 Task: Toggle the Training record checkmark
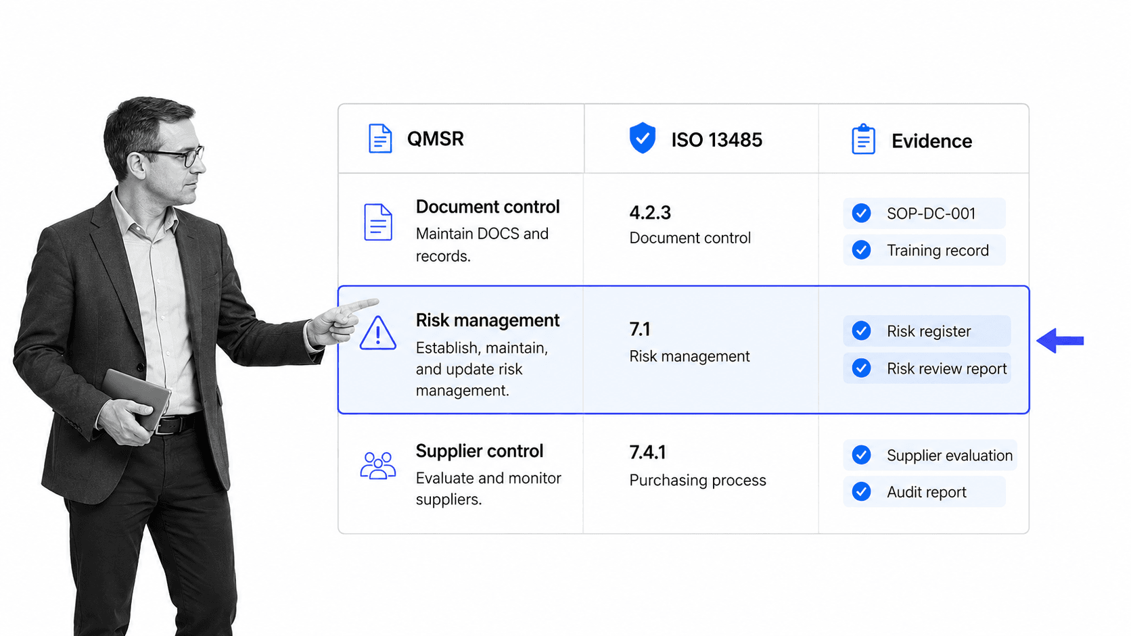pyautogui.click(x=861, y=250)
